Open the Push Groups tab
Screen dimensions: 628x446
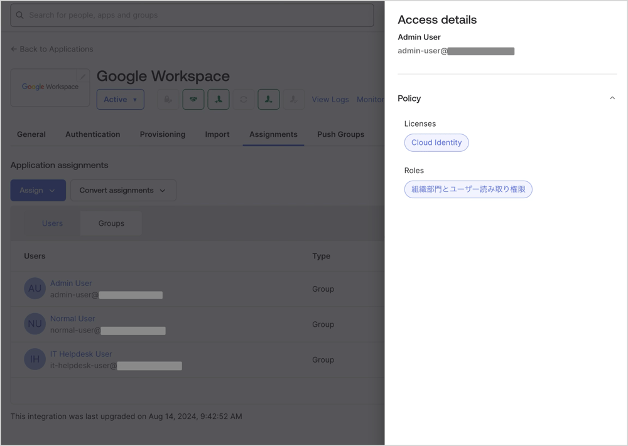(341, 134)
